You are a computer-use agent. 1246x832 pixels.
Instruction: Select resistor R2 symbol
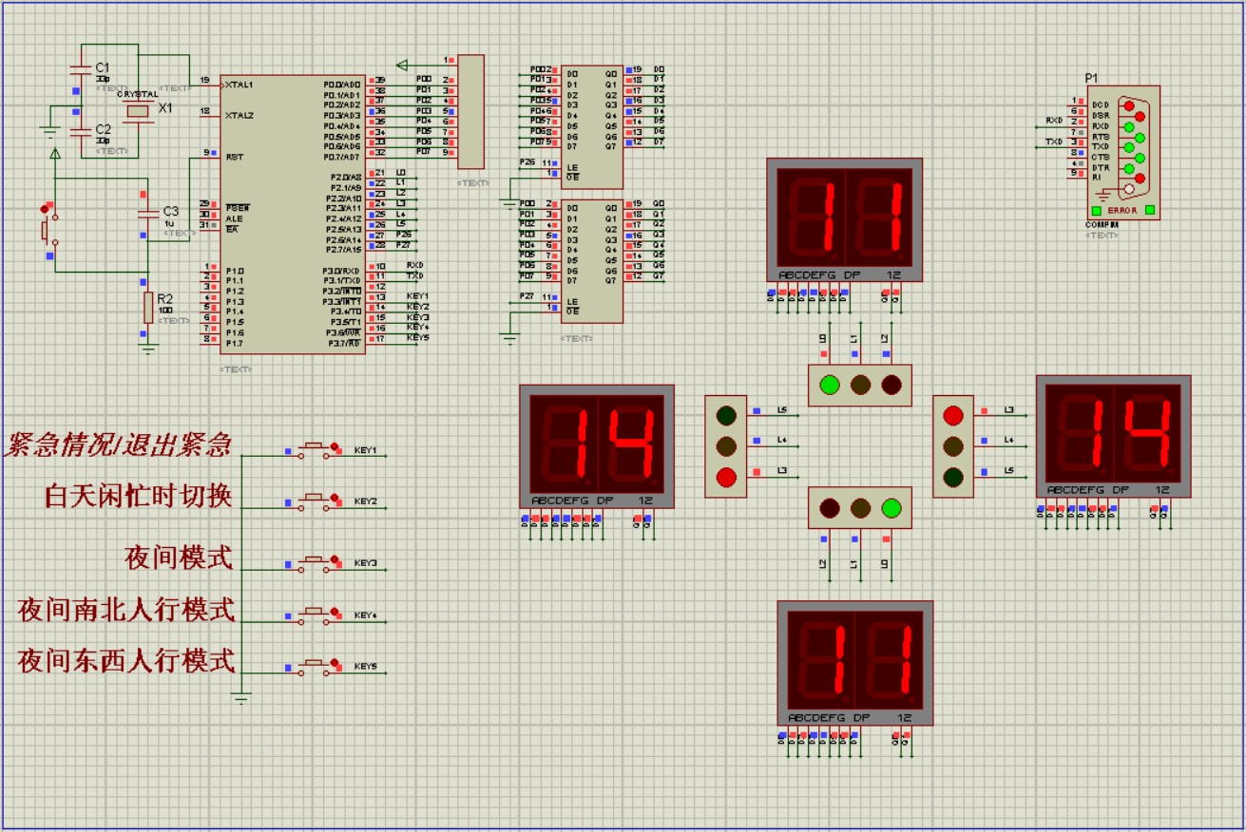pyautogui.click(x=148, y=308)
